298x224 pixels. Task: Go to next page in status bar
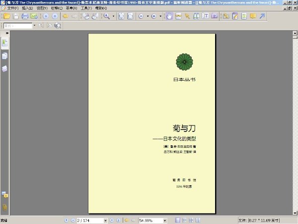tap(112, 221)
